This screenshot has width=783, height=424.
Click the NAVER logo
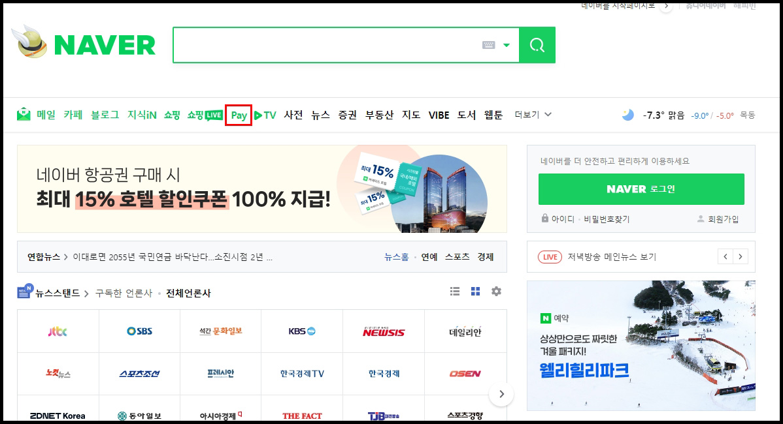click(x=105, y=46)
